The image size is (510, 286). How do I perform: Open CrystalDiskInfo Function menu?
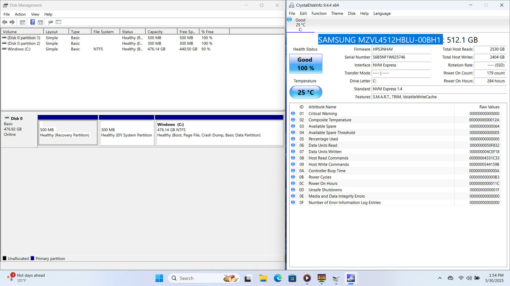pyautogui.click(x=319, y=13)
